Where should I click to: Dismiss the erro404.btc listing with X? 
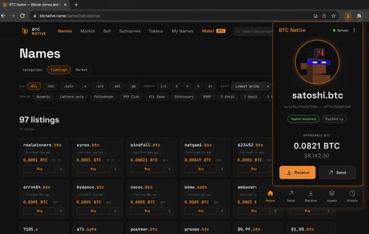[x=61, y=211]
